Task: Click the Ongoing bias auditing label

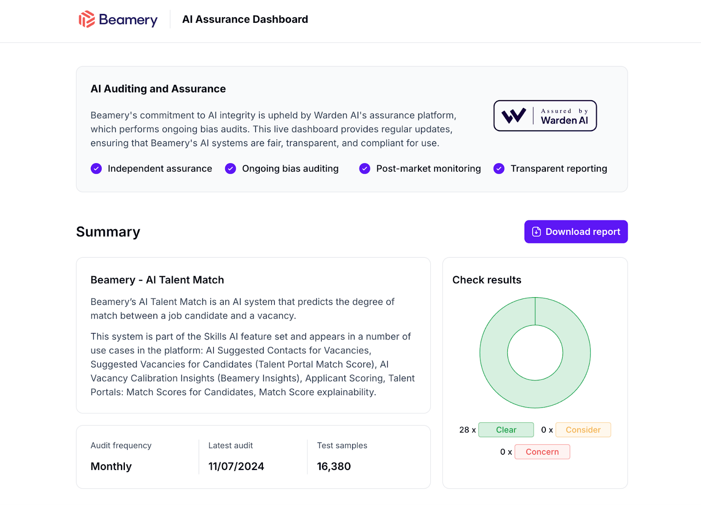Action: [290, 168]
